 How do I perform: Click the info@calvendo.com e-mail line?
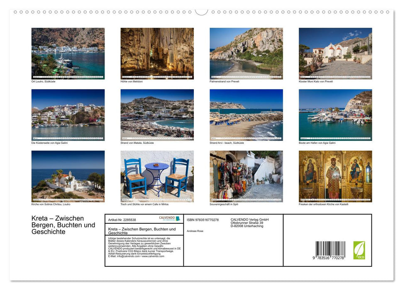pos(136,256)
